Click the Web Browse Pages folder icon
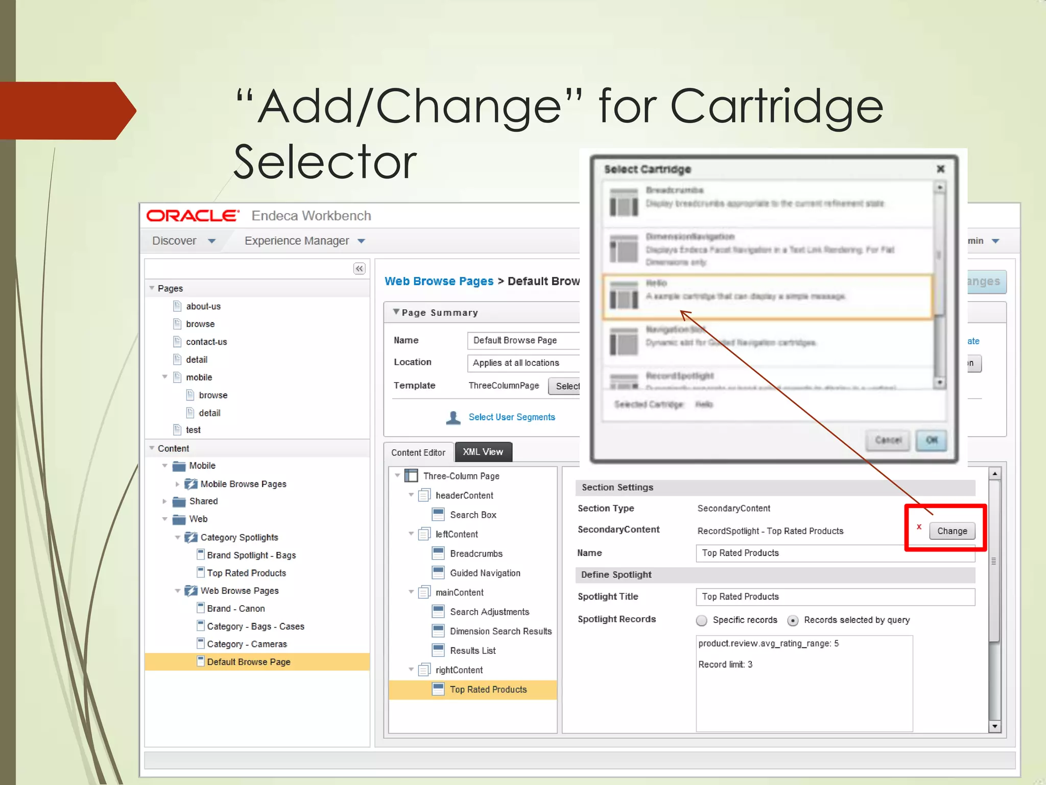Image resolution: width=1046 pixels, height=785 pixels. click(191, 591)
